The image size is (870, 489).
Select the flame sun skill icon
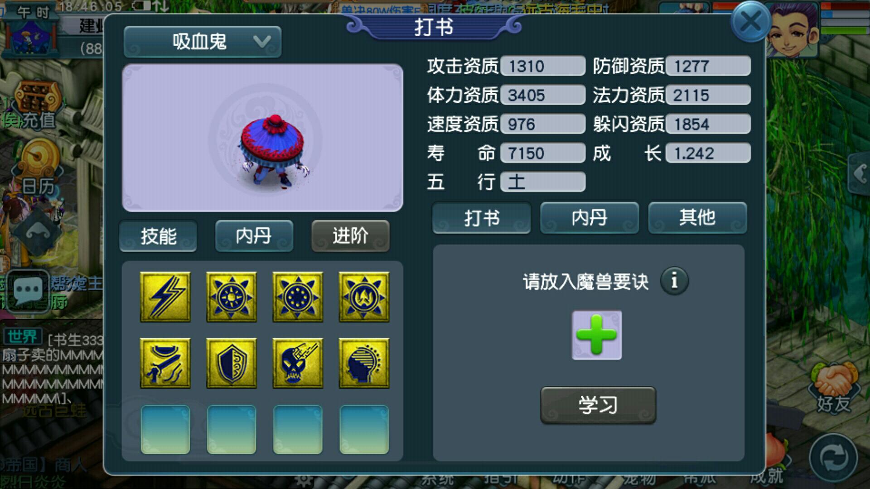[x=364, y=297]
